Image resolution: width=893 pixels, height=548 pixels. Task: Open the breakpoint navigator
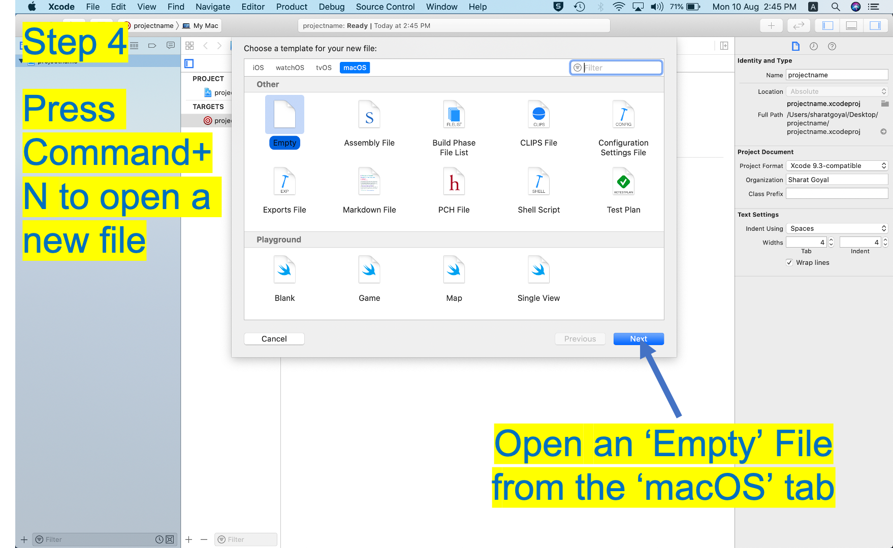pyautogui.click(x=152, y=46)
